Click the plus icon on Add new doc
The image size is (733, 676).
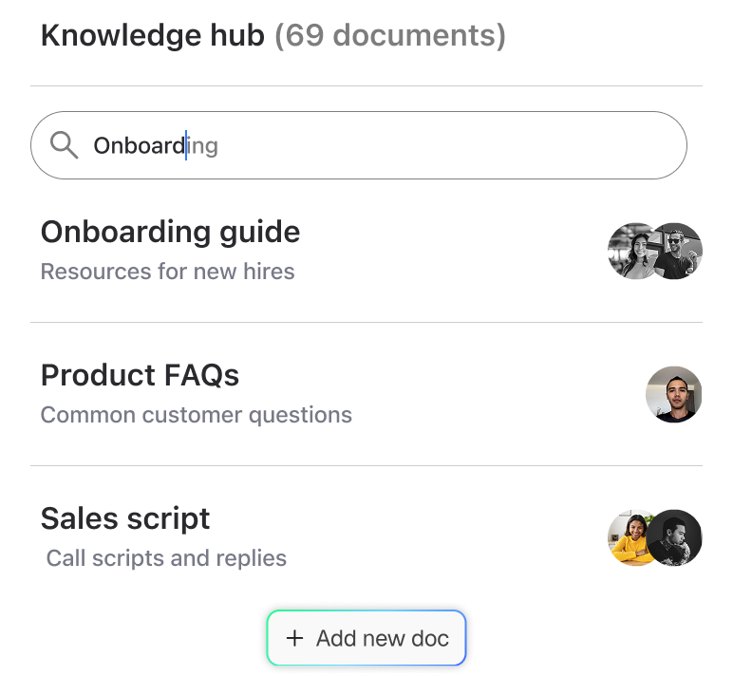tap(294, 638)
